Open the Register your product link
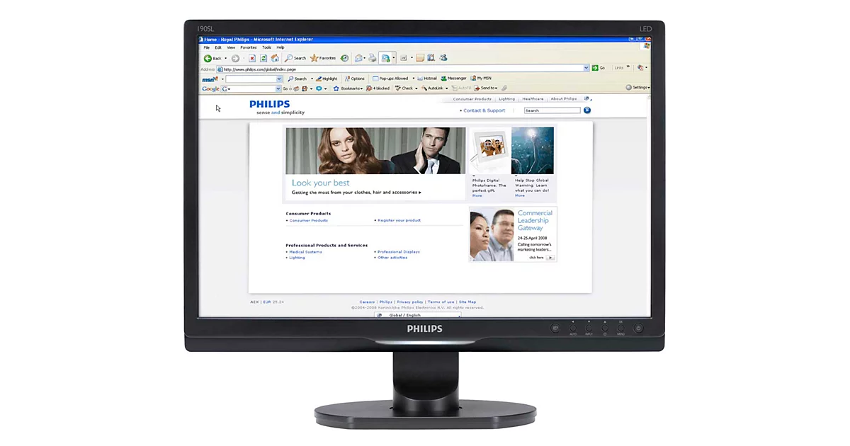Image resolution: width=850 pixels, height=446 pixels. [x=399, y=220]
